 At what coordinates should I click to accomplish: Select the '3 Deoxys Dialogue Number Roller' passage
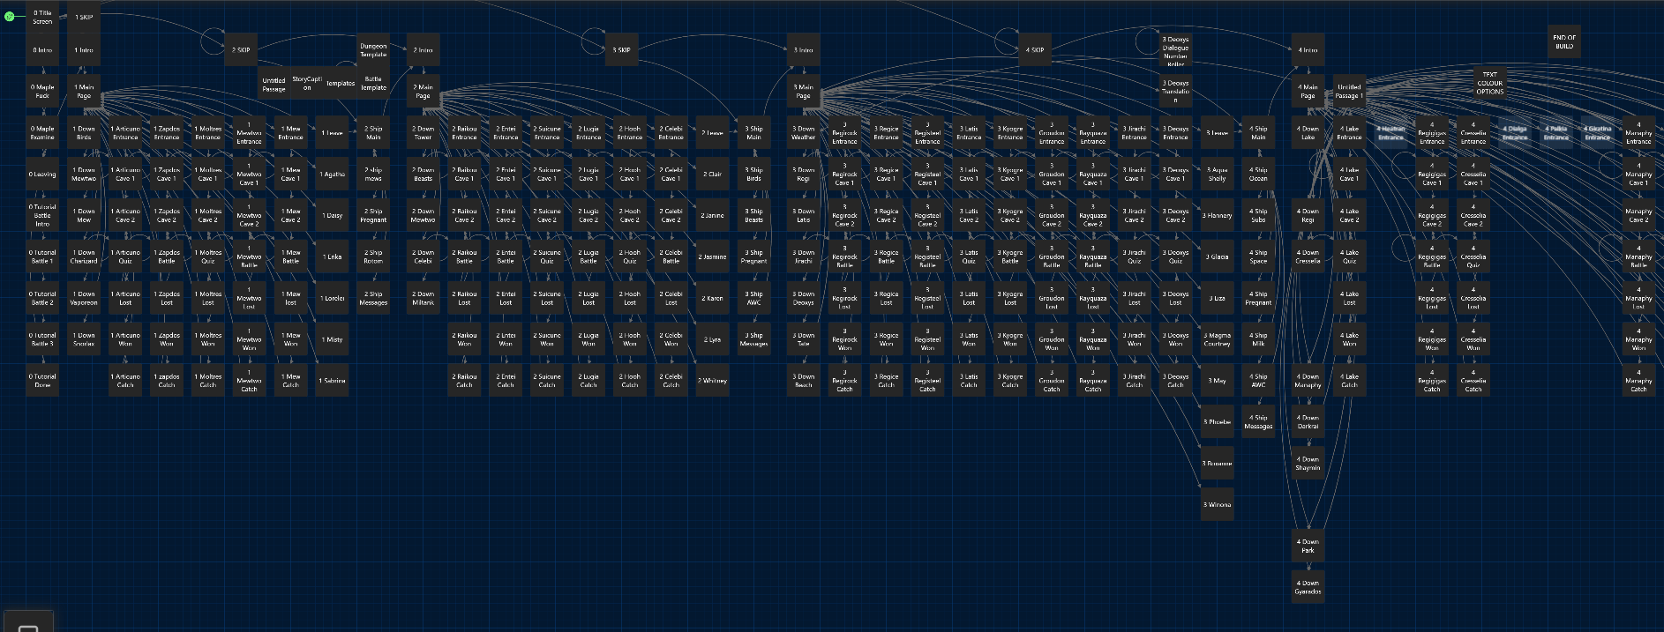click(x=1176, y=50)
